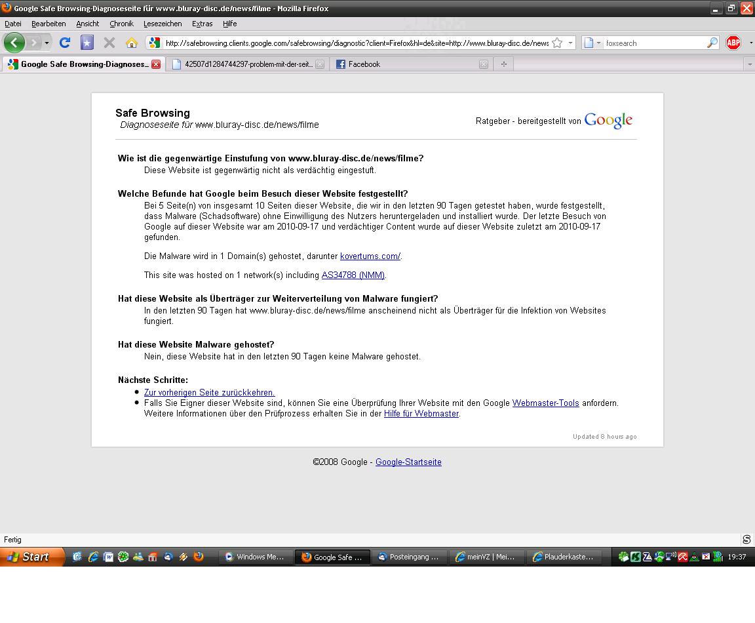Click the forward navigation arrow
Screen dimensions: 755x623
(33, 43)
